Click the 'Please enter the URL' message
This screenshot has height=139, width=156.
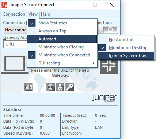60,73
